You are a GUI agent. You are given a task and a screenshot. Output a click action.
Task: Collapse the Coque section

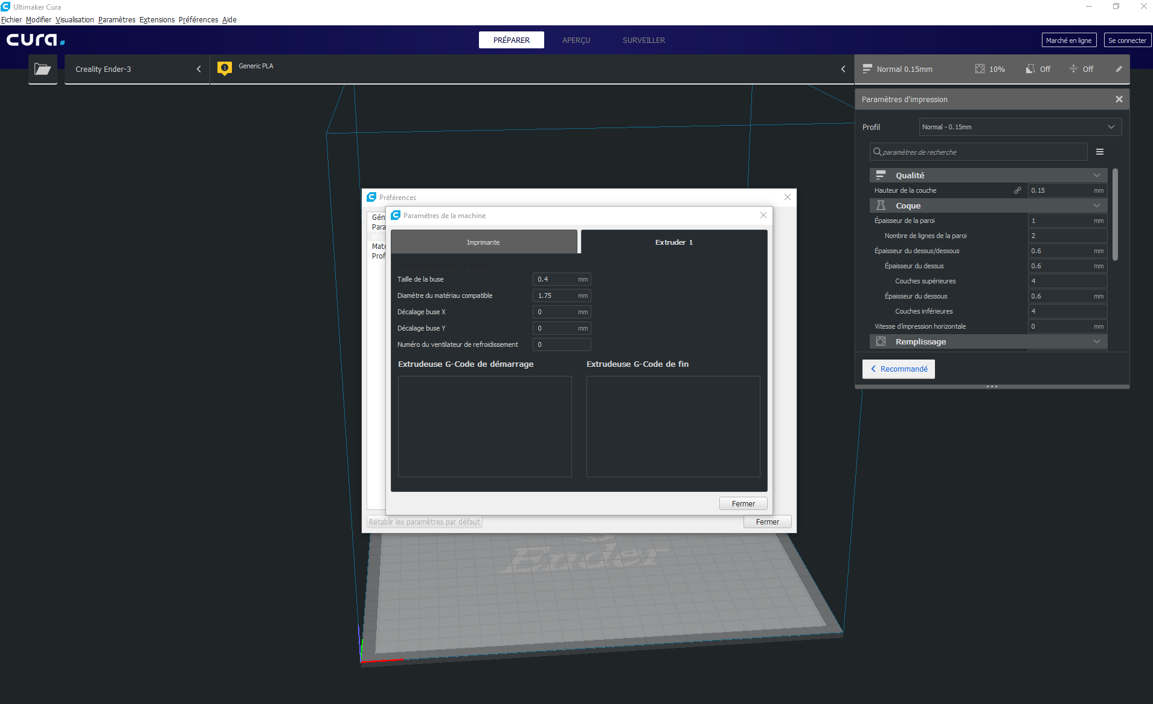[1097, 205]
